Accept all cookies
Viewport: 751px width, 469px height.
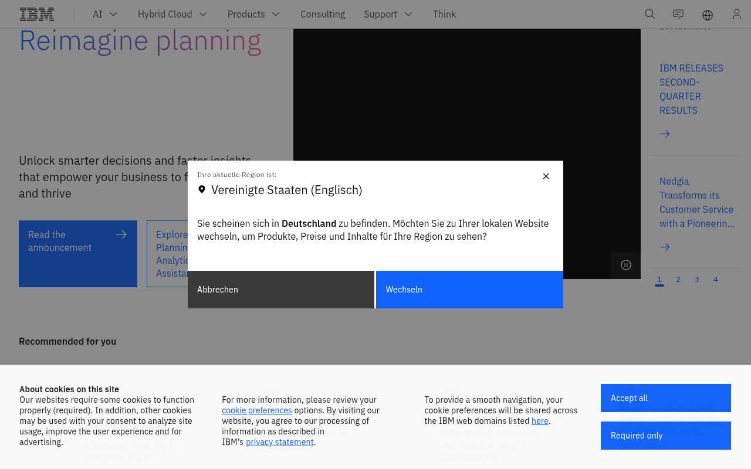tap(666, 398)
